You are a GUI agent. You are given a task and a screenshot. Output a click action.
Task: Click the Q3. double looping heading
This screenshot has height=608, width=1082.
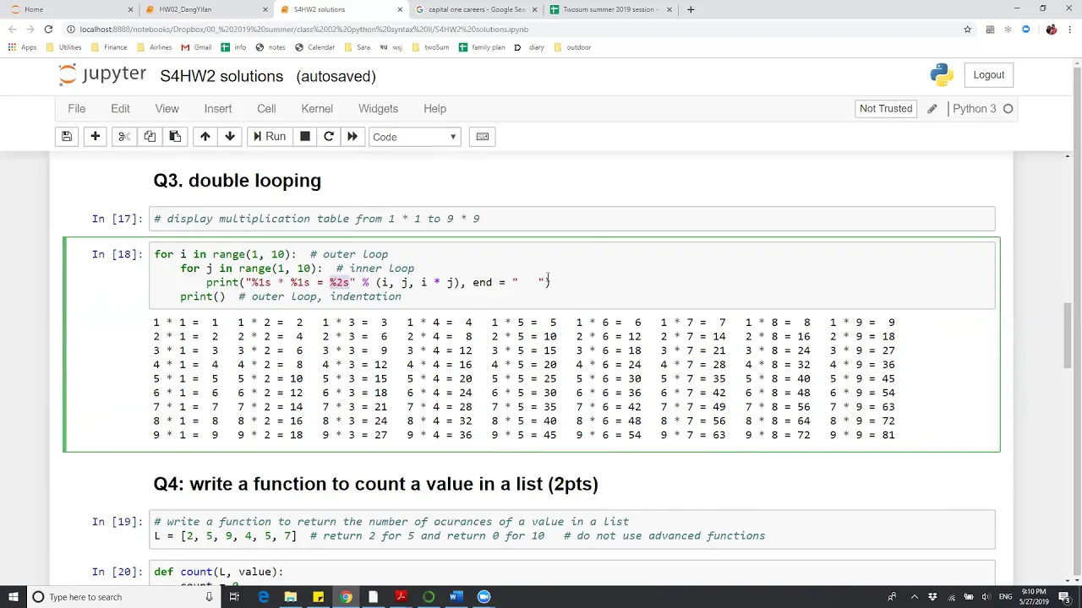point(238,181)
